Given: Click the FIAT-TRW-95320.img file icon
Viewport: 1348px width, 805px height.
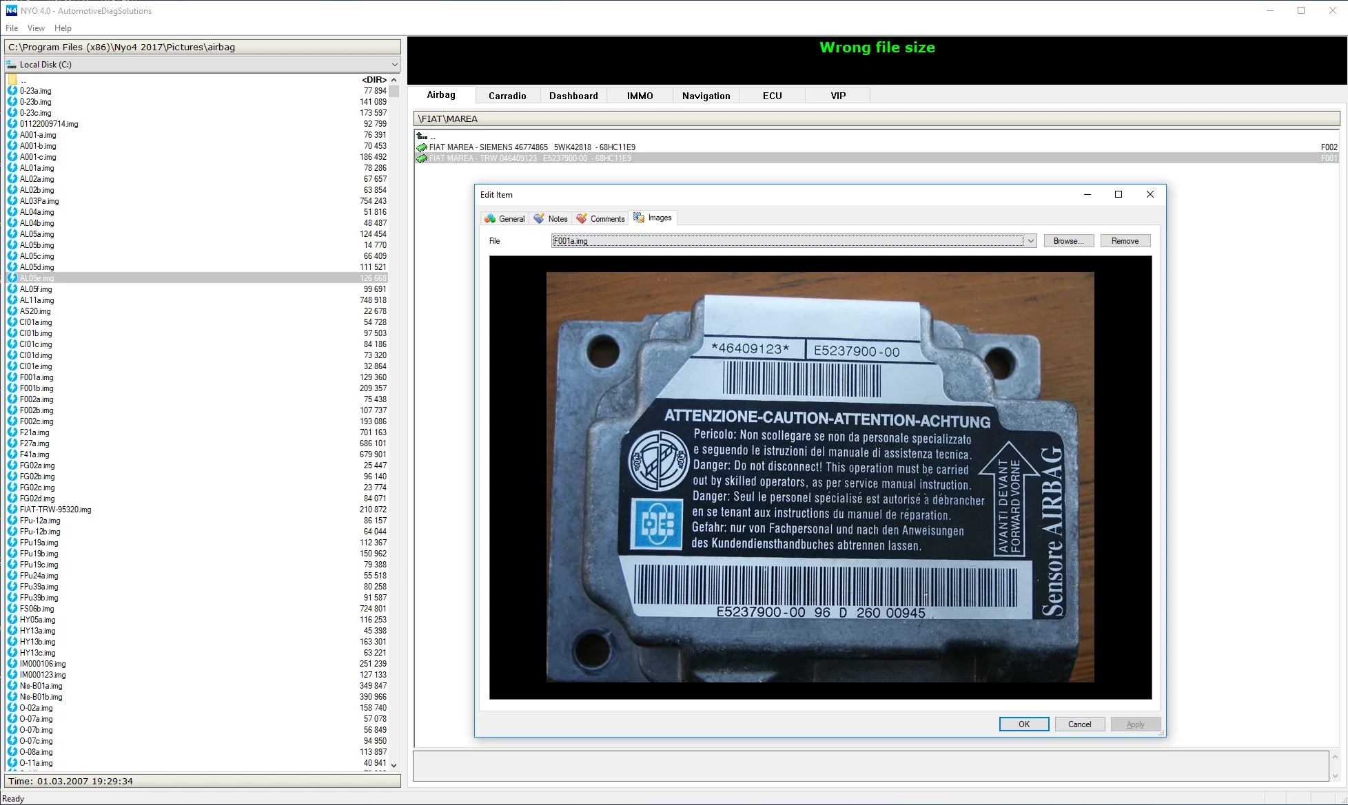Looking at the screenshot, I should (12, 510).
